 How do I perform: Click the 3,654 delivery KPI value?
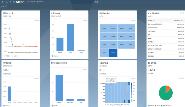click(151, 70)
